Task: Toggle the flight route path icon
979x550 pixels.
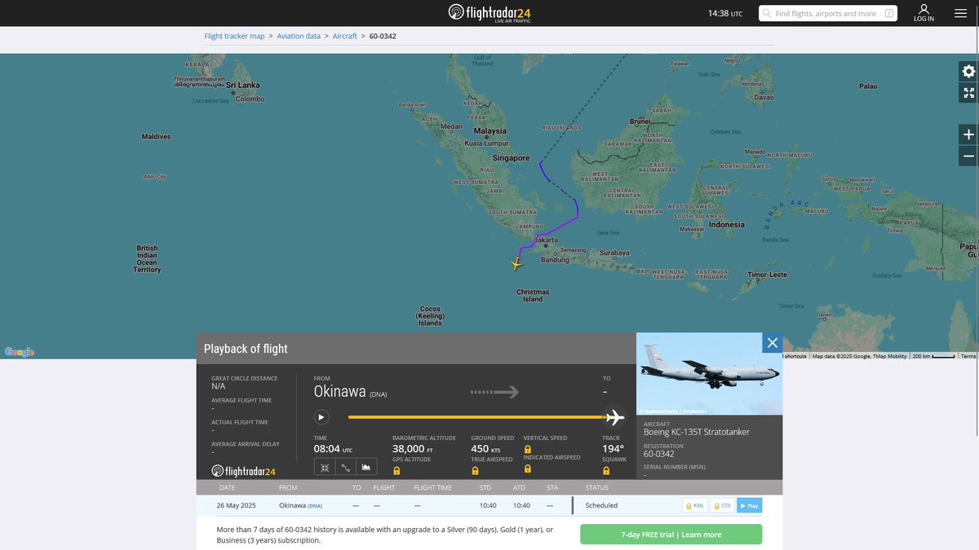Action: tap(345, 468)
